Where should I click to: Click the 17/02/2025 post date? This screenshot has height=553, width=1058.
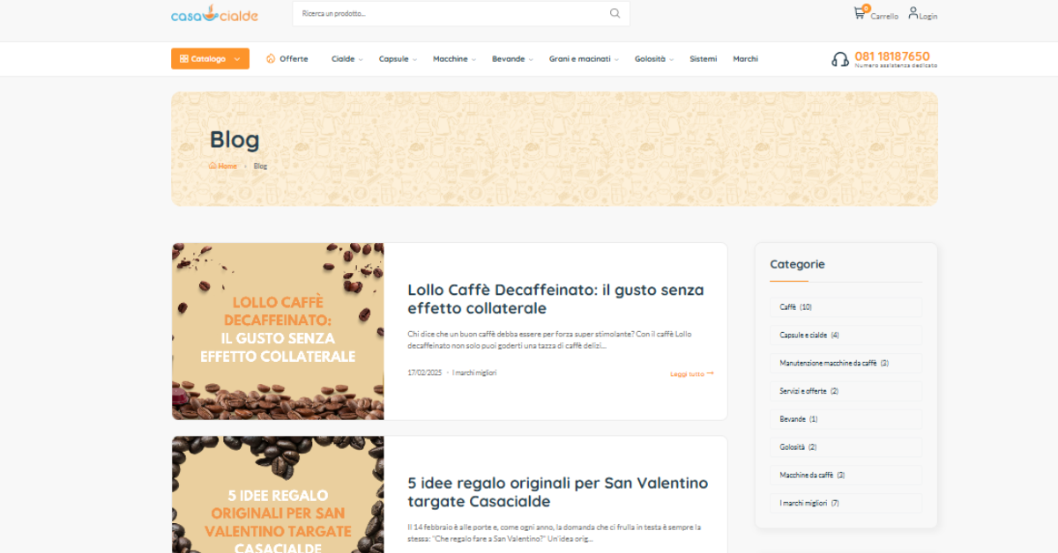point(425,372)
